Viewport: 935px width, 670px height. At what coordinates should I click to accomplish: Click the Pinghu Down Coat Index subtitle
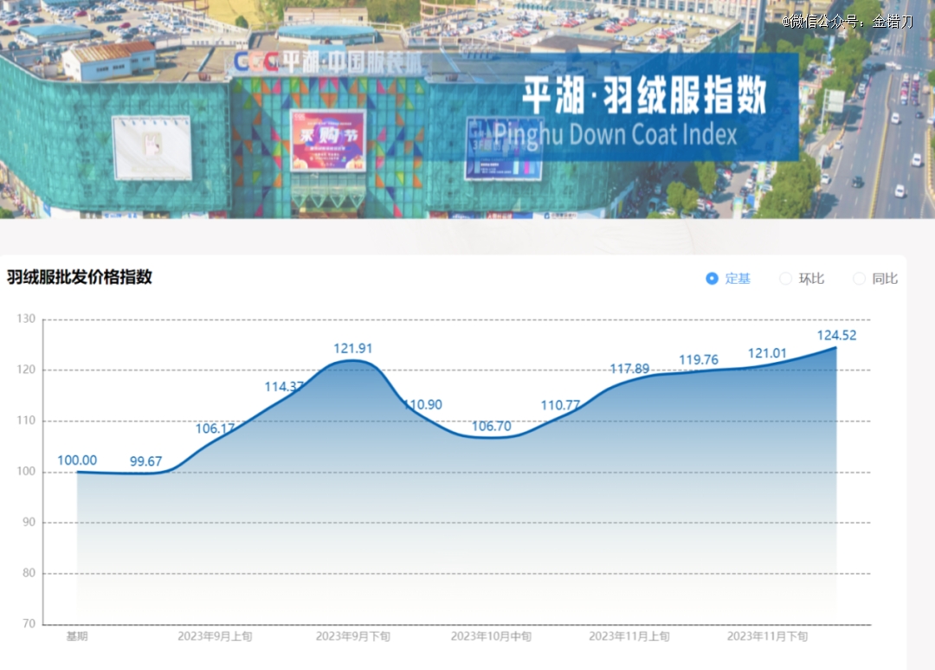pos(616,135)
